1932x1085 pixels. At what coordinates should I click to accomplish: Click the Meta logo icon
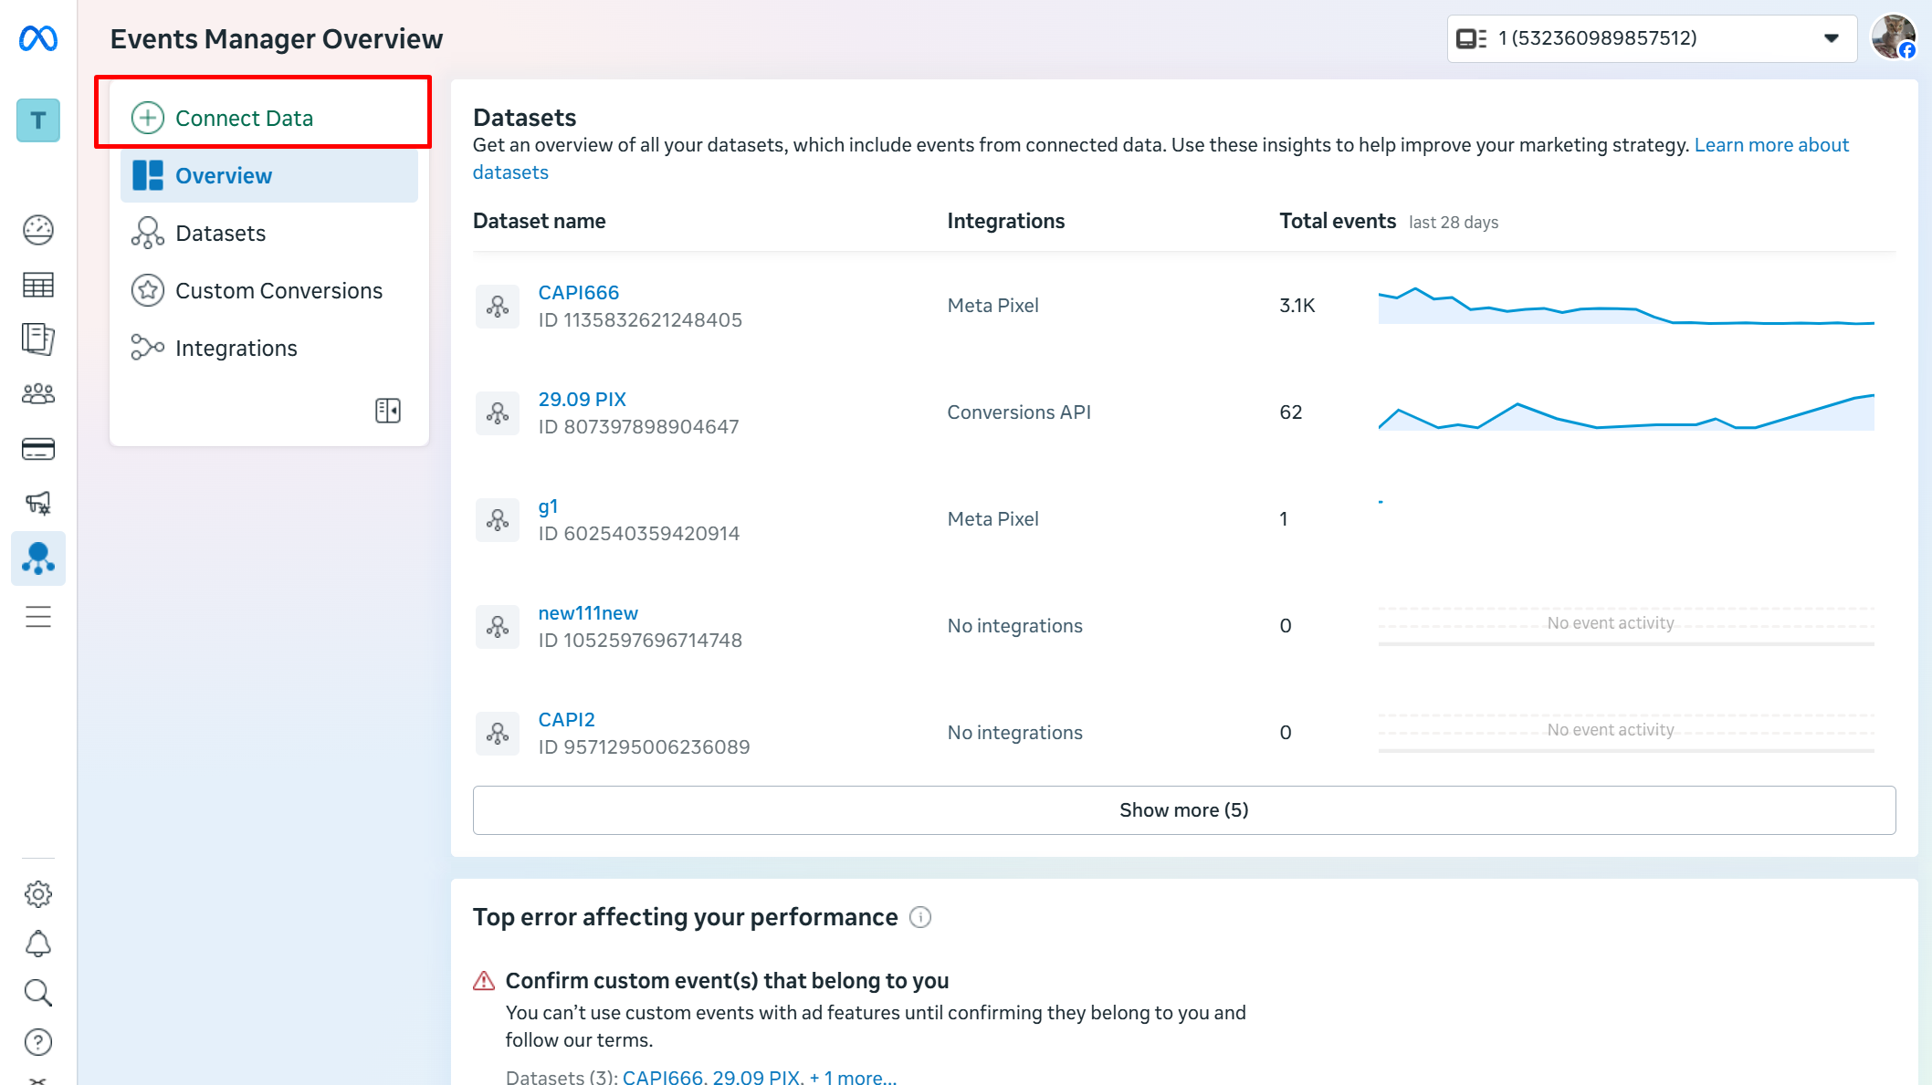38,38
